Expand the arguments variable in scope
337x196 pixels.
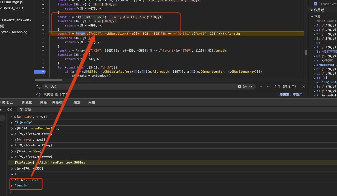[x=314, y=65]
